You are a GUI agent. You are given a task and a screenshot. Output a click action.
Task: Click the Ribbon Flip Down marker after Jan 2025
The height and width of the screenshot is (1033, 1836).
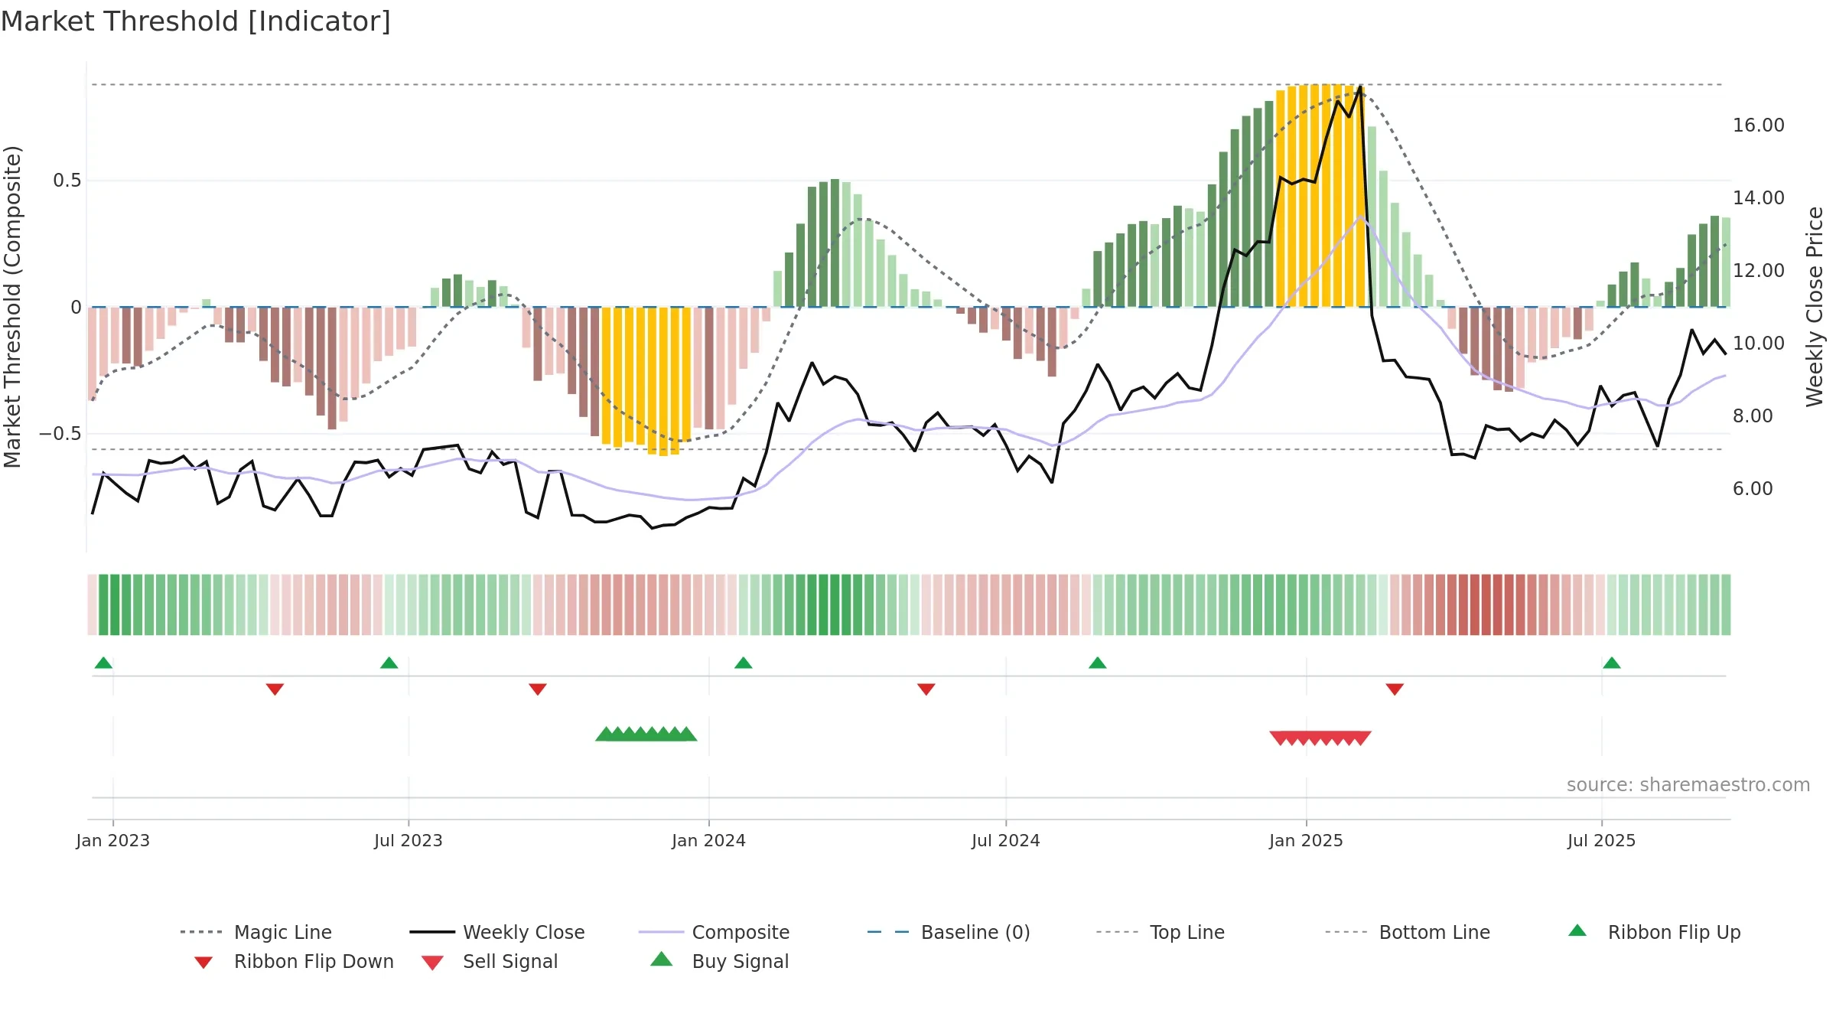tap(1395, 689)
